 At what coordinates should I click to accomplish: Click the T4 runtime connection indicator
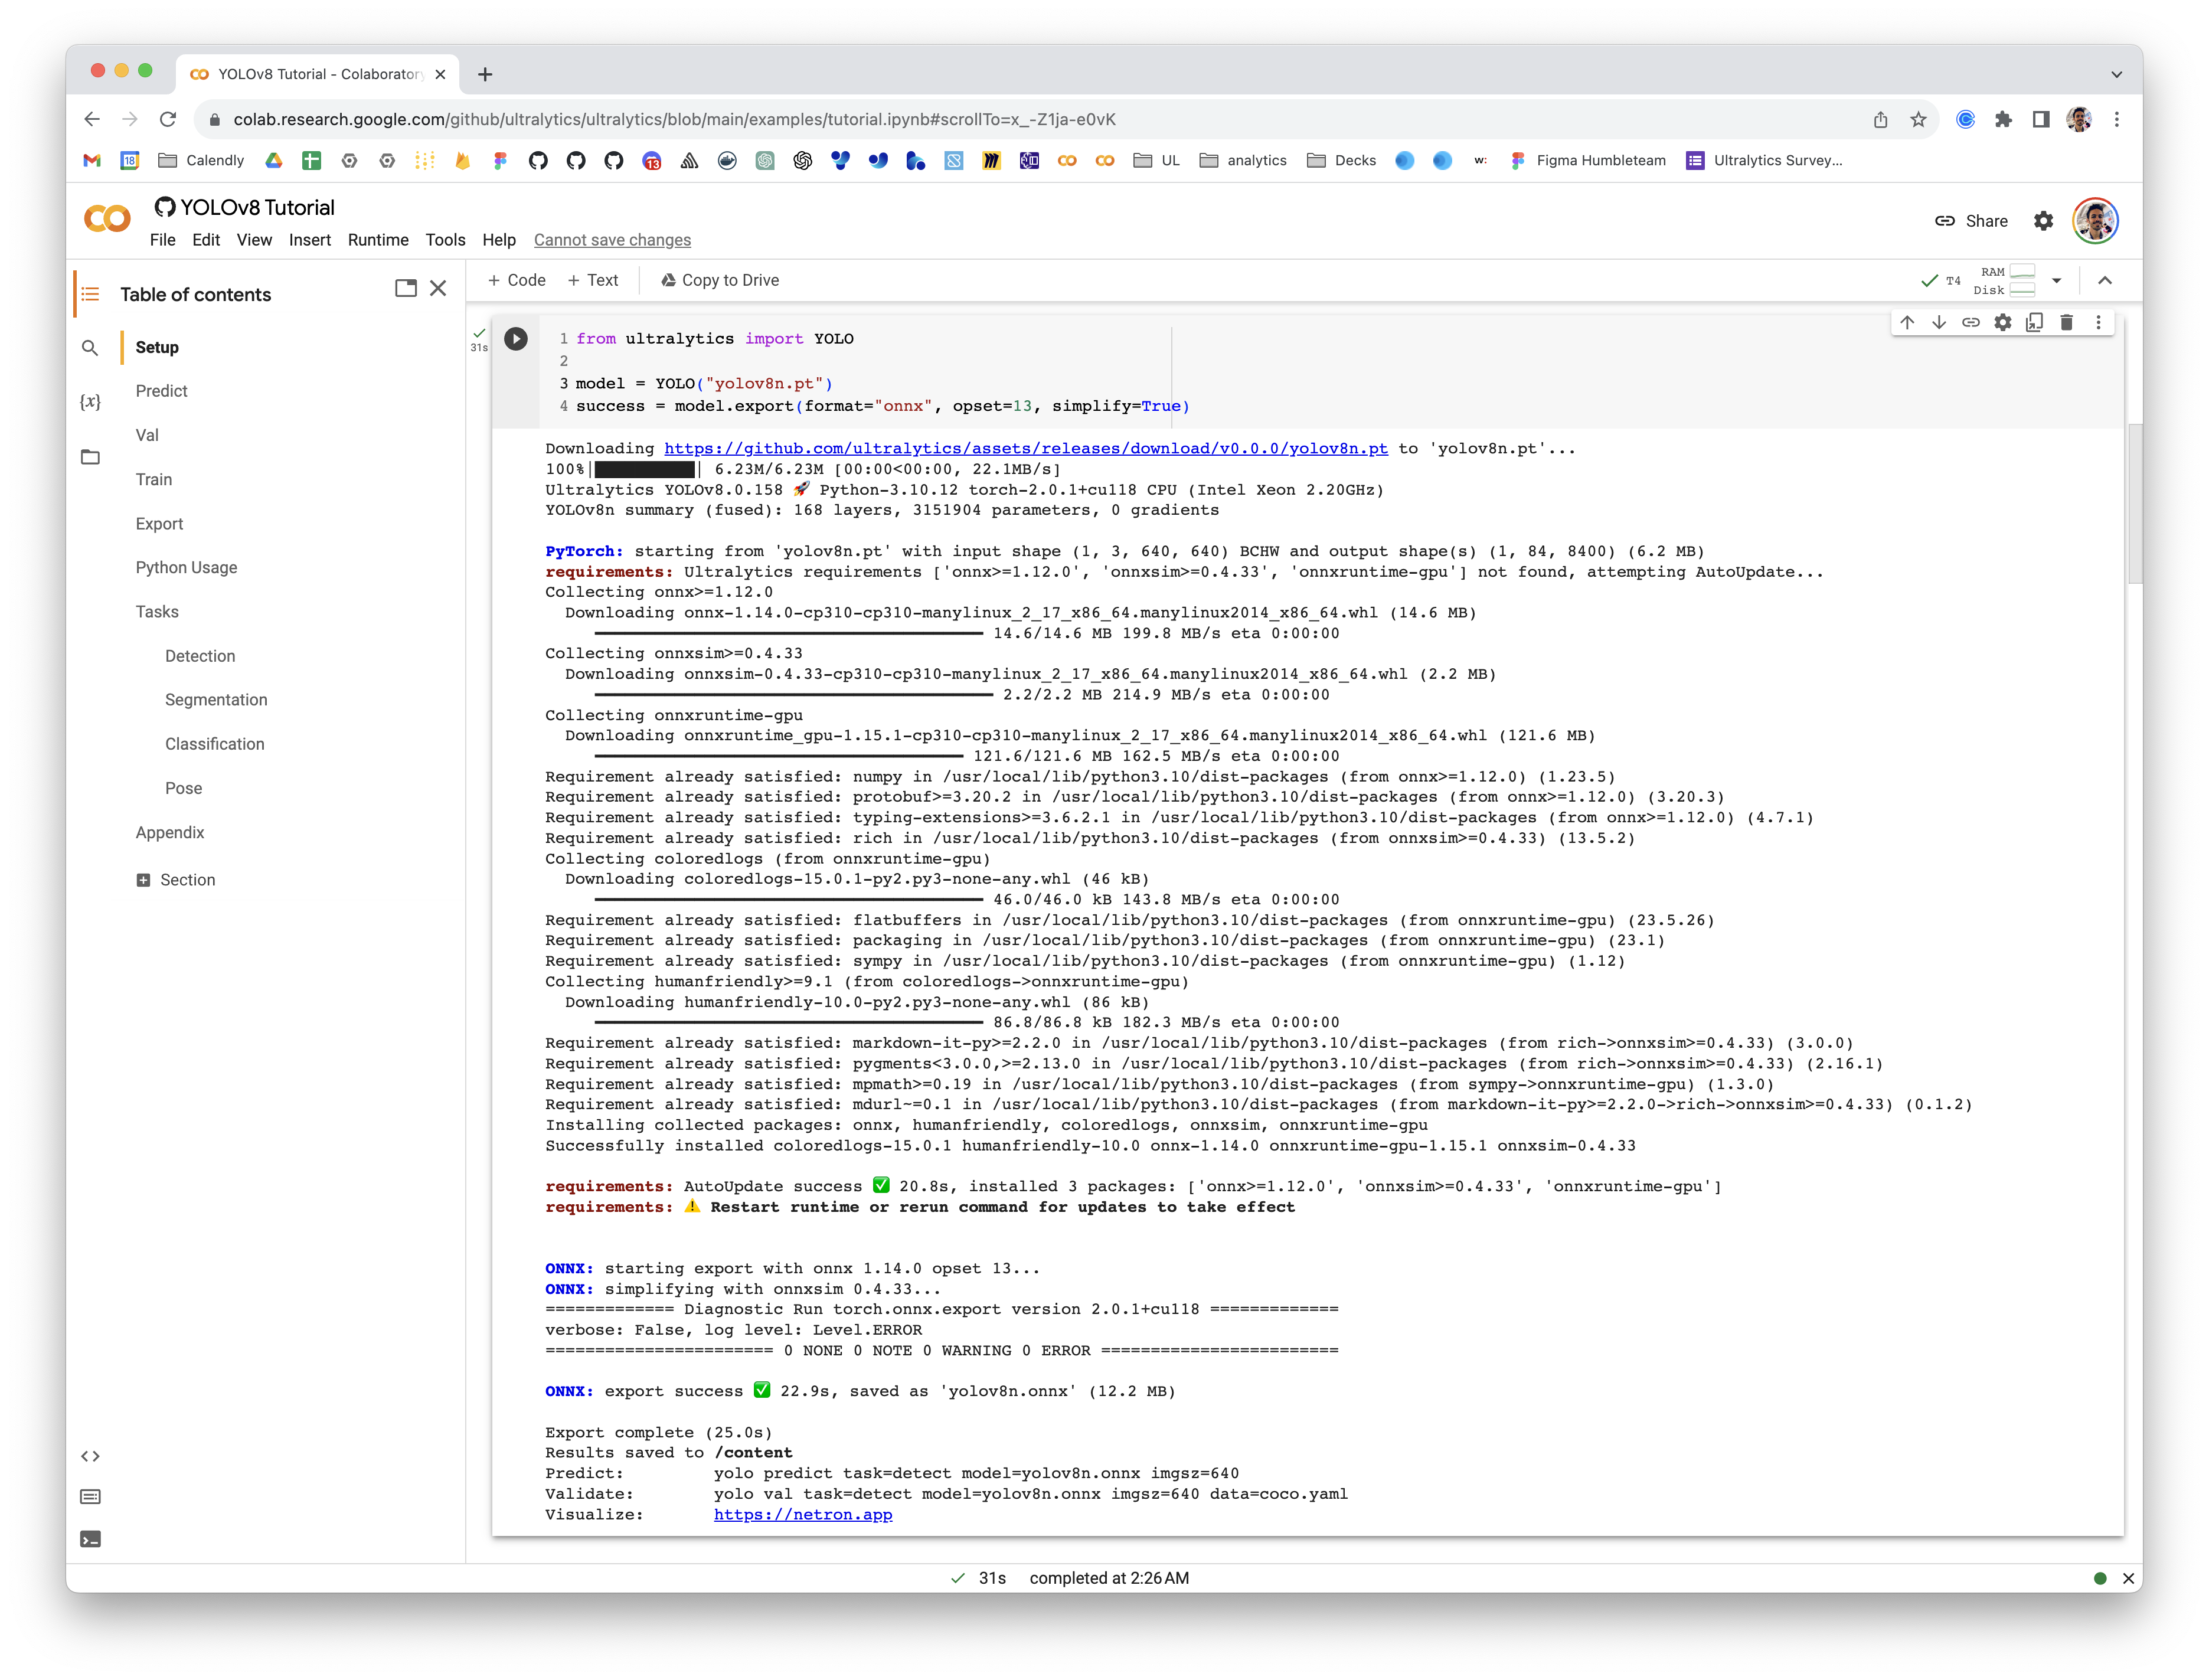coord(1941,281)
